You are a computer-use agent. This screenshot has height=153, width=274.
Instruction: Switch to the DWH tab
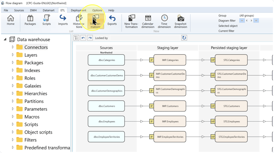pos(33,10)
